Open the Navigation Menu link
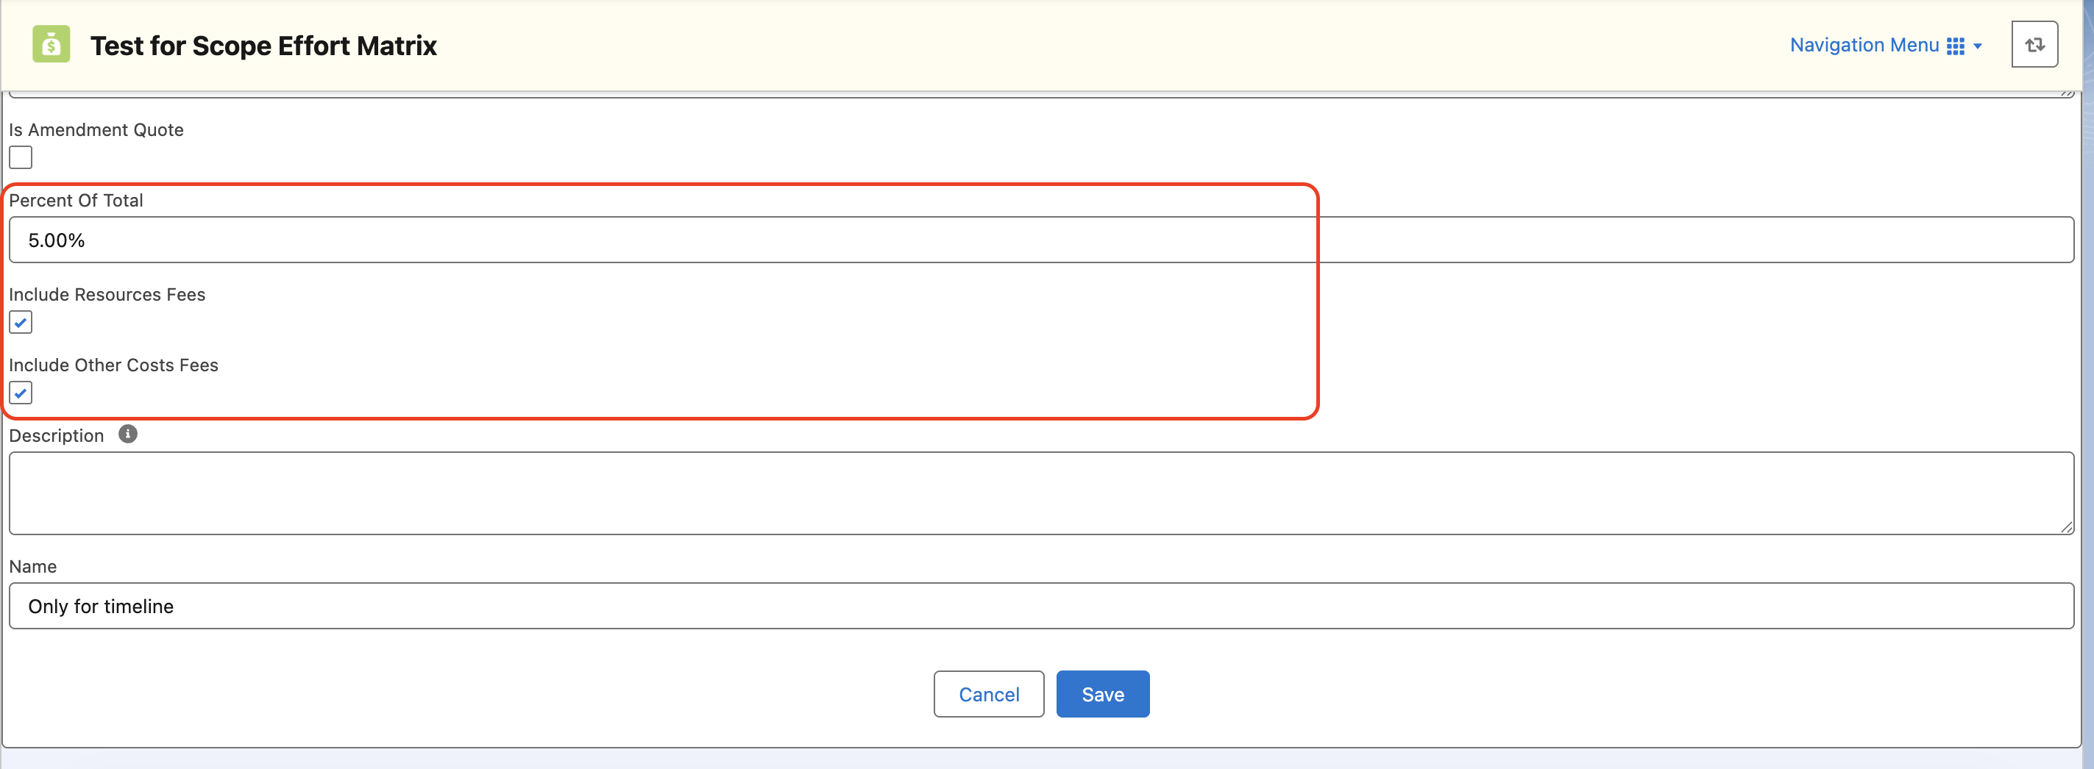This screenshot has height=769, width=2094. pyautogui.click(x=1864, y=45)
